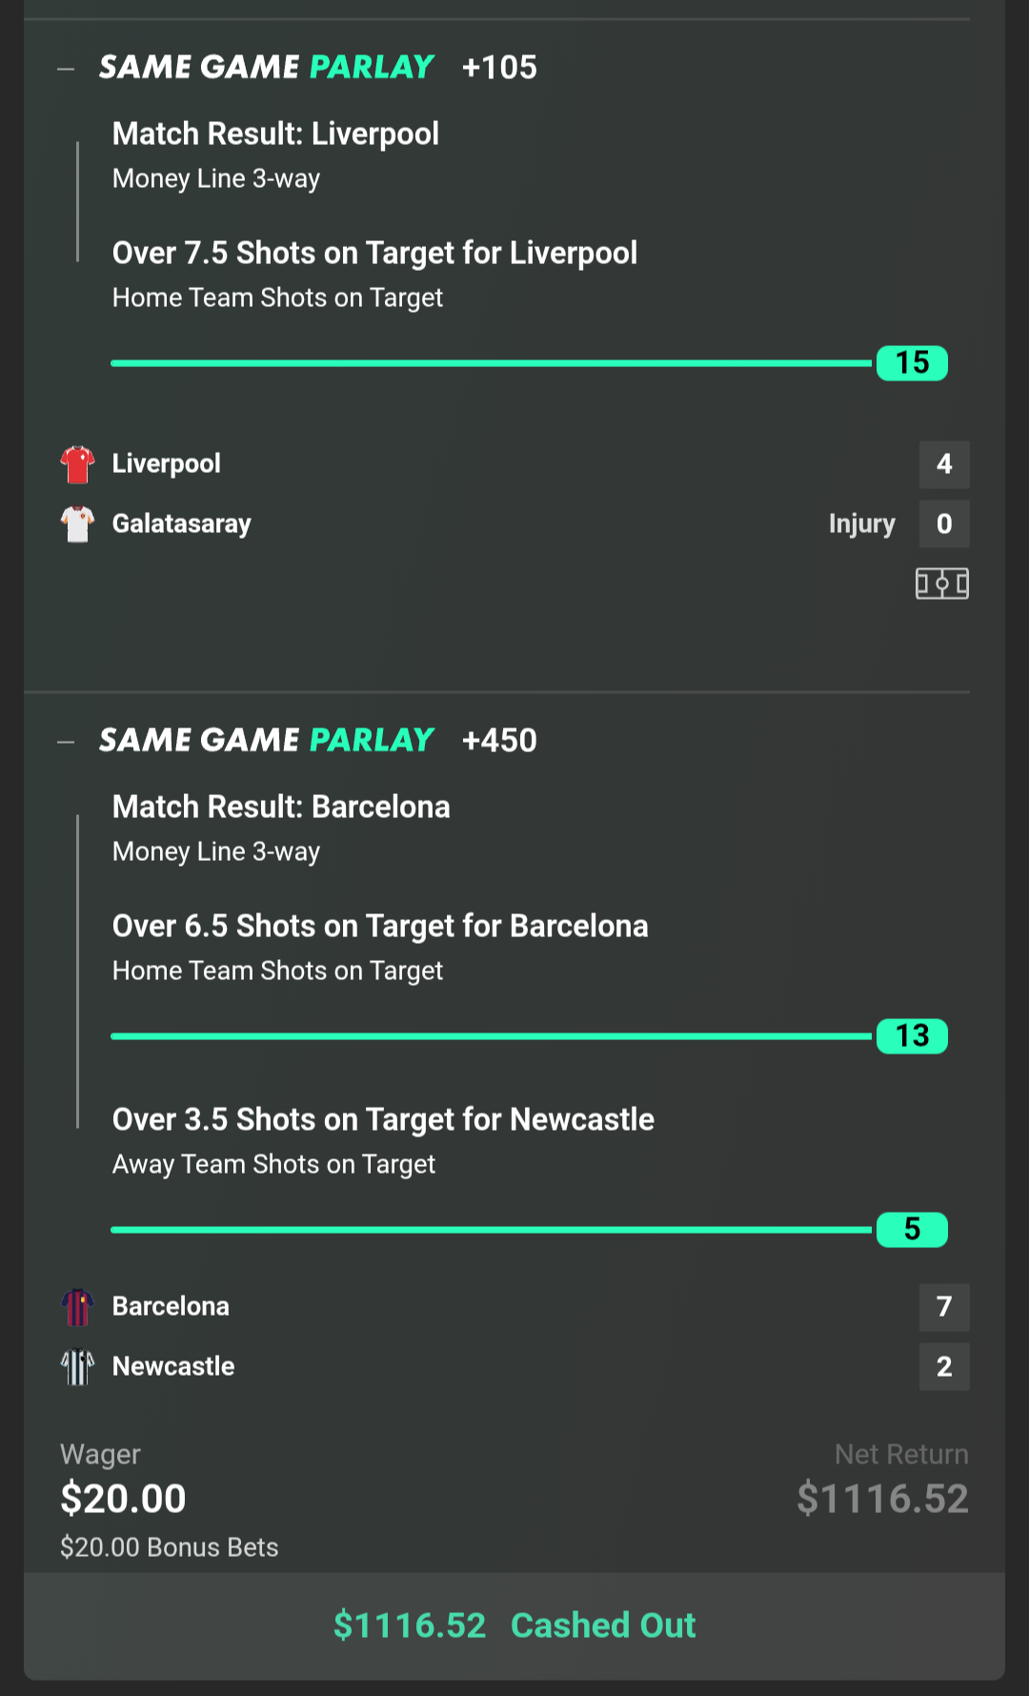Tap Liverpool's score box showing 4

944,464
